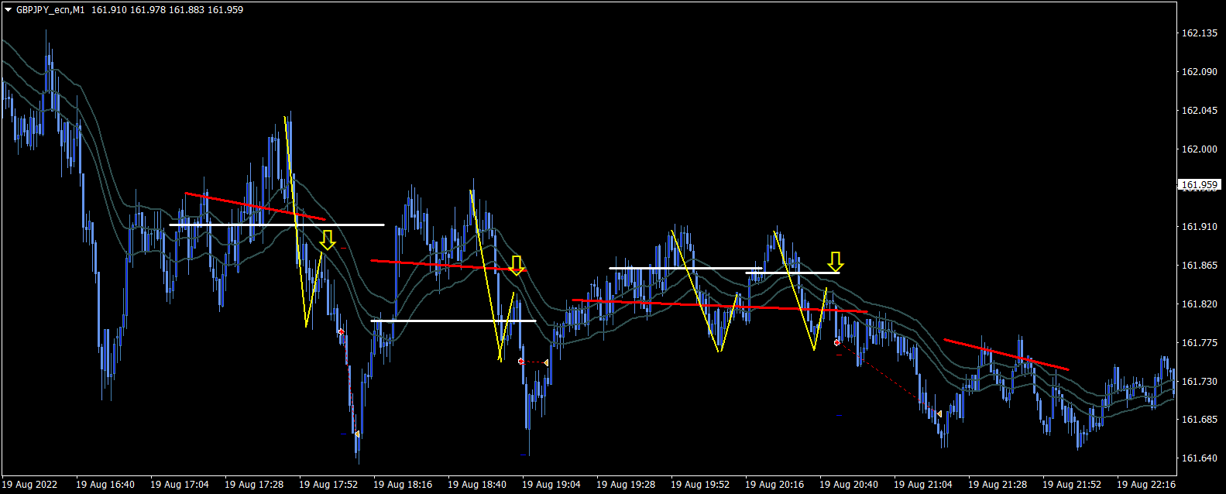This screenshot has width=1226, height=494.
Task: Click the 162.135 price axis label
Action: pos(1200,33)
